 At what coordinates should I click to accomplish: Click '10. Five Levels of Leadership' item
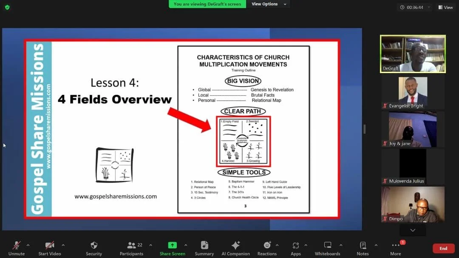(282, 187)
